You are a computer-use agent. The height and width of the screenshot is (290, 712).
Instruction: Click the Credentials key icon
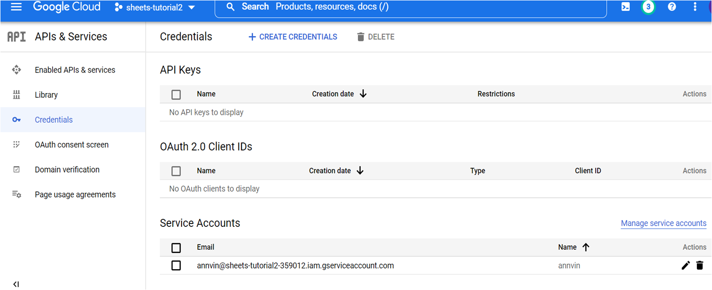pyautogui.click(x=17, y=120)
